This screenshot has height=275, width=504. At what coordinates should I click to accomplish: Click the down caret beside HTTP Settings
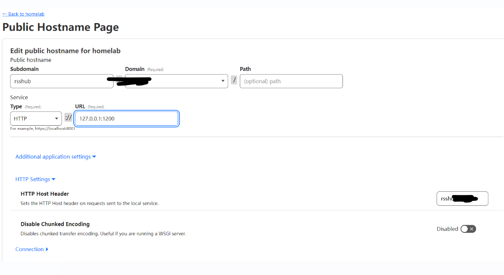tap(53, 180)
